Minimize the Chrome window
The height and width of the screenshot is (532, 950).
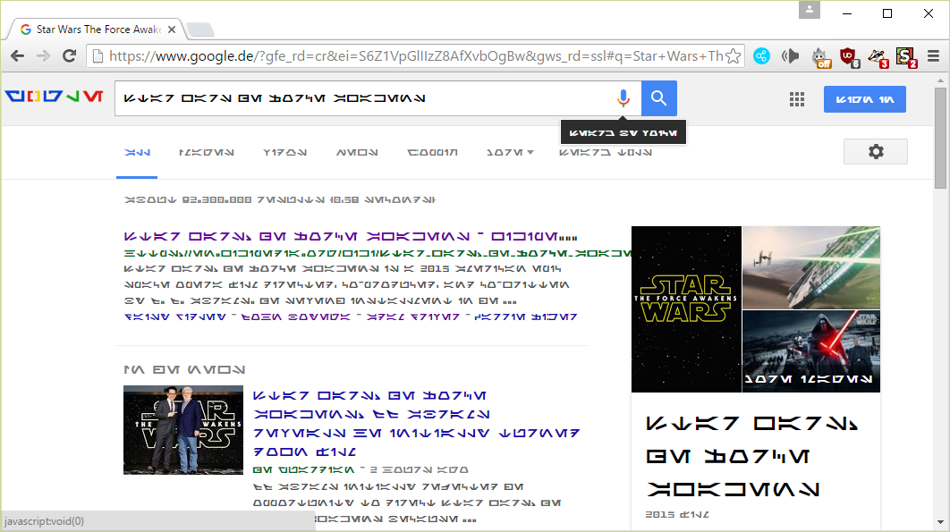click(x=847, y=13)
